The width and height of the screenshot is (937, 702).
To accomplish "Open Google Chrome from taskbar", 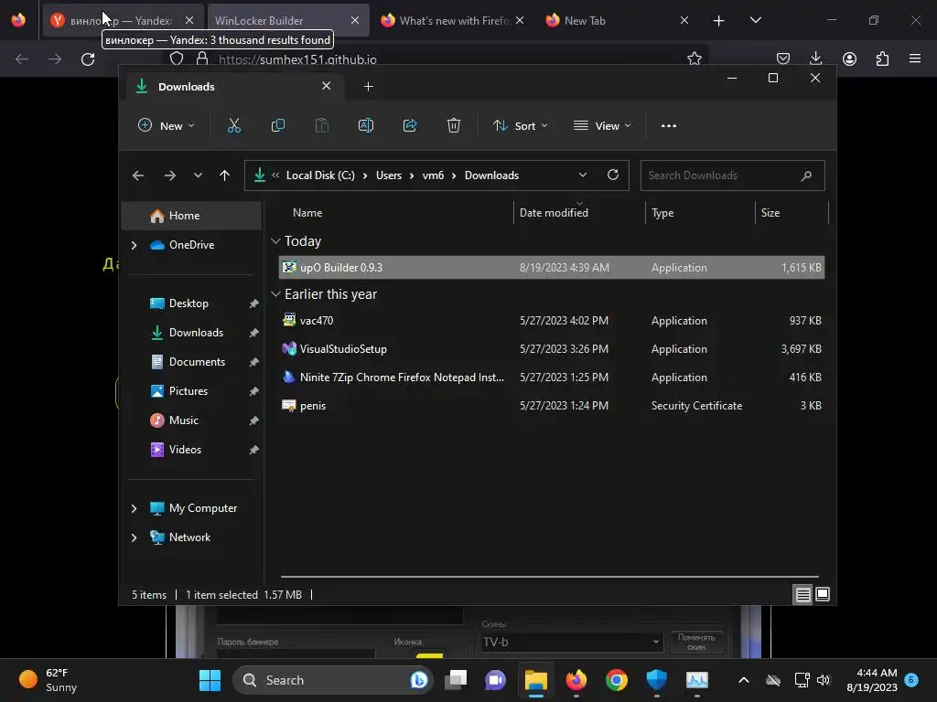I will click(x=616, y=680).
